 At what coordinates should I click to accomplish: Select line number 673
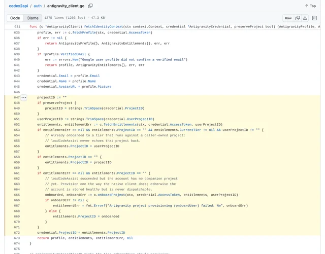(x=17, y=238)
